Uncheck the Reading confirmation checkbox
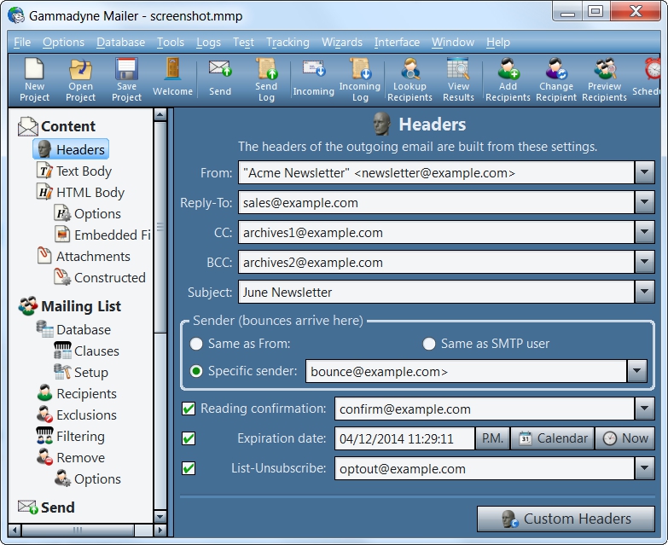The image size is (668, 545). (x=189, y=409)
